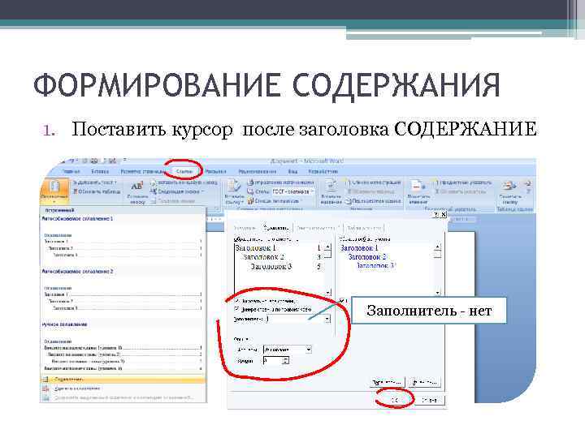
Task: Select the Оглавление tab in the dialog
Action: [275, 228]
